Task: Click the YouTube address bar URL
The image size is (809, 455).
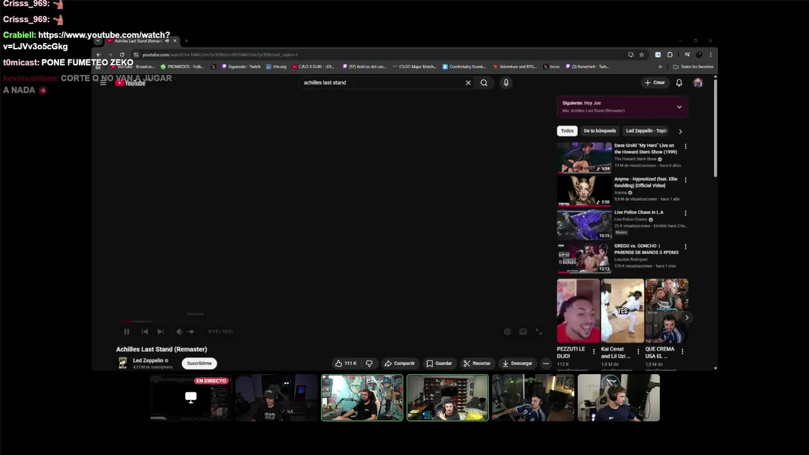Action: pos(220,54)
